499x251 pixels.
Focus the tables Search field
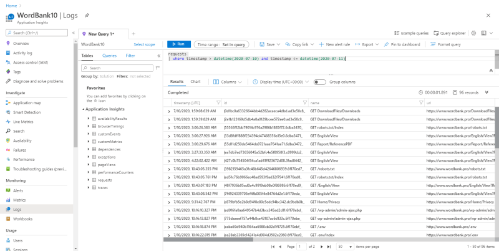(117, 68)
